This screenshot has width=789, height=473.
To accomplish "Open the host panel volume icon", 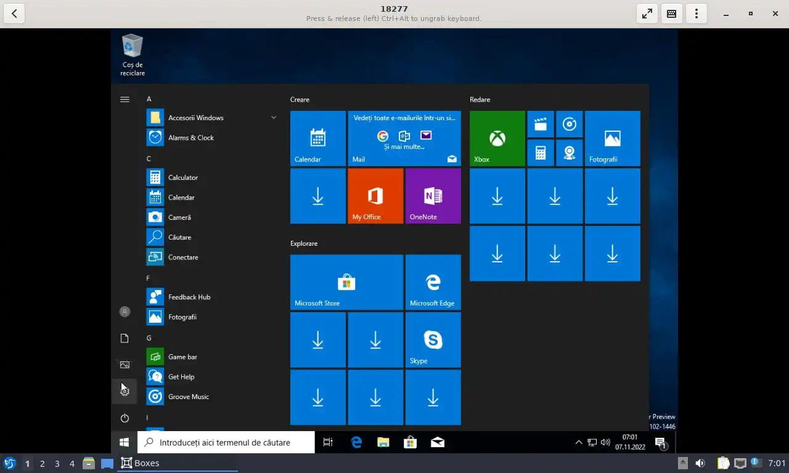I will click(700, 463).
